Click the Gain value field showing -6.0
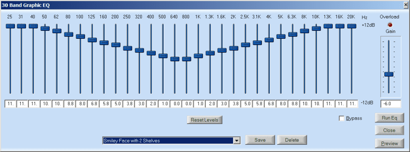410x152 pixels. (391, 104)
